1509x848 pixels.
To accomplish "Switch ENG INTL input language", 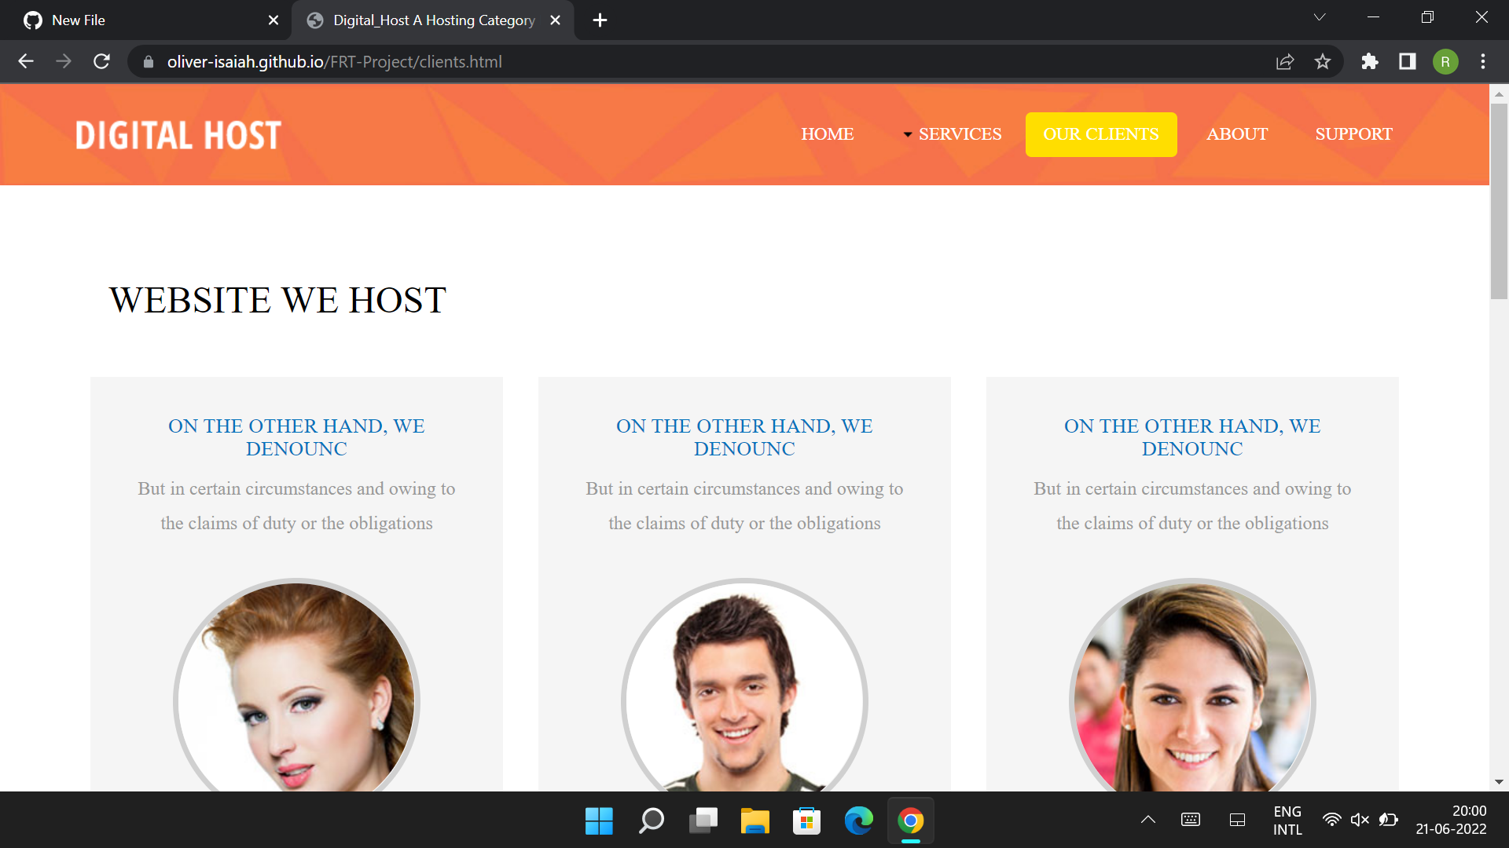I will coord(1287,820).
